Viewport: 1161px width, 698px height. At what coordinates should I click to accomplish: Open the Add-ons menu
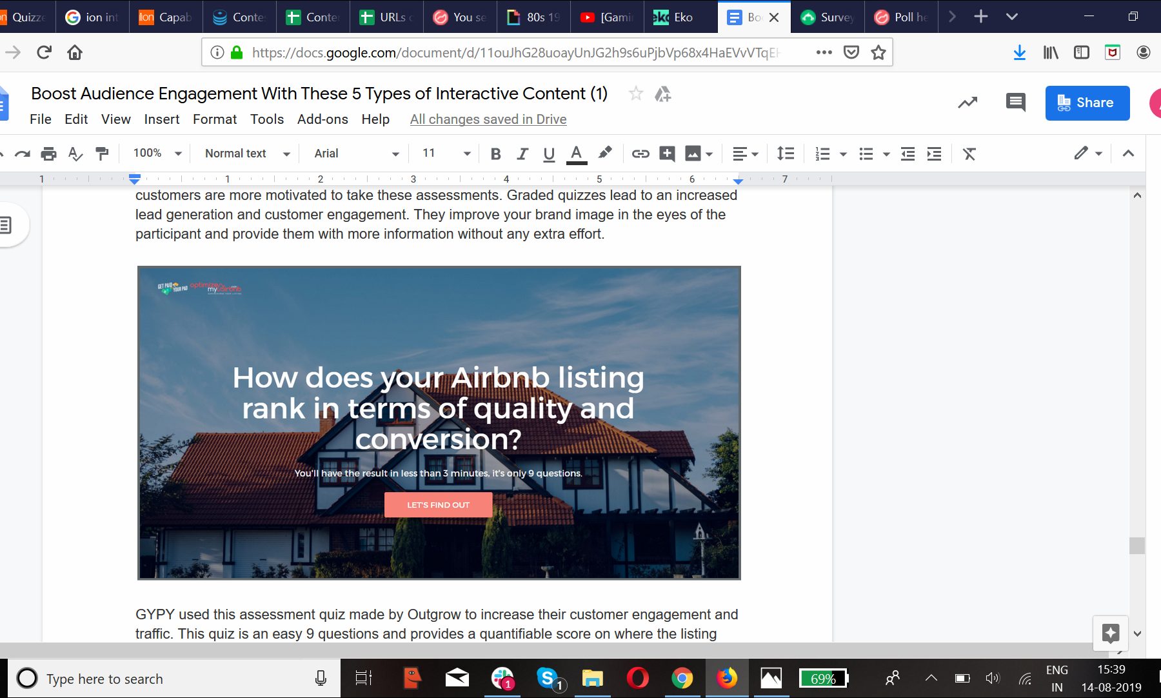point(322,119)
